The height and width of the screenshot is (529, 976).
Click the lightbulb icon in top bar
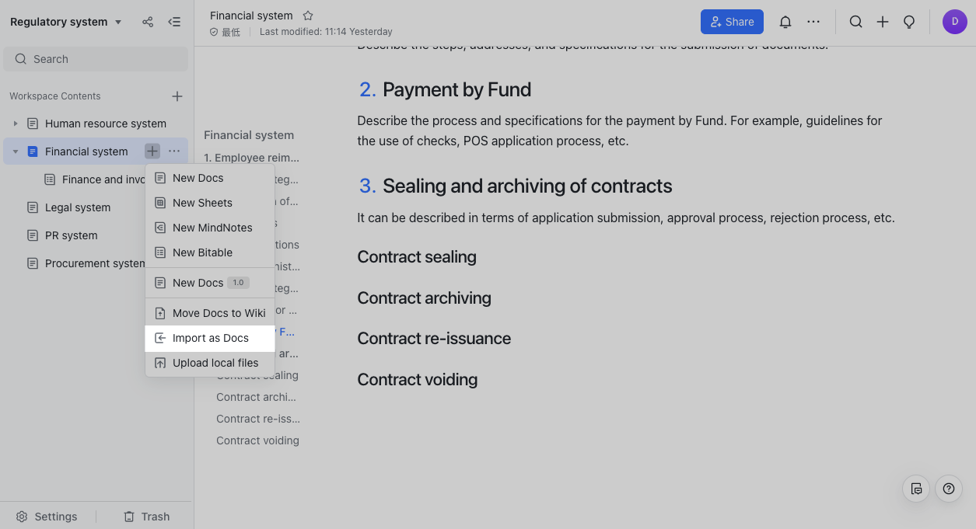(x=908, y=22)
